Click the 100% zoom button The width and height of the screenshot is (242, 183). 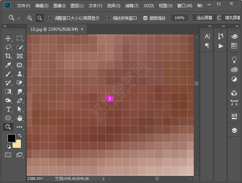(179, 18)
